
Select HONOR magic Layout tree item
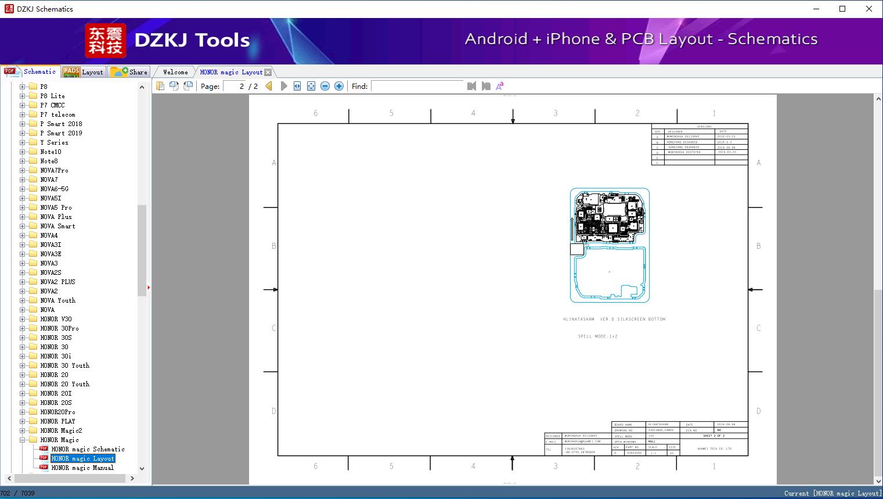(x=82, y=458)
